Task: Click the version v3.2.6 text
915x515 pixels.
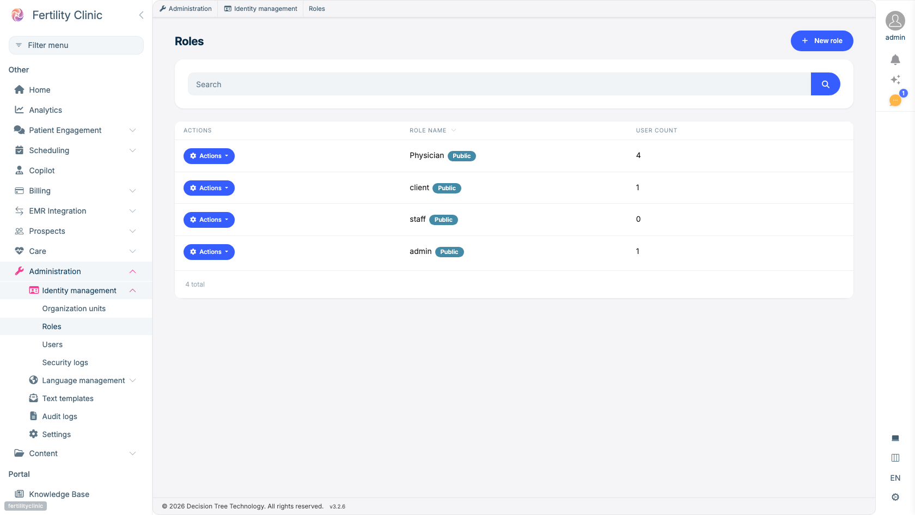Action: [337, 506]
